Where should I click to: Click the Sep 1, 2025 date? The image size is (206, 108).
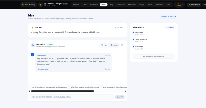[x=139, y=35]
